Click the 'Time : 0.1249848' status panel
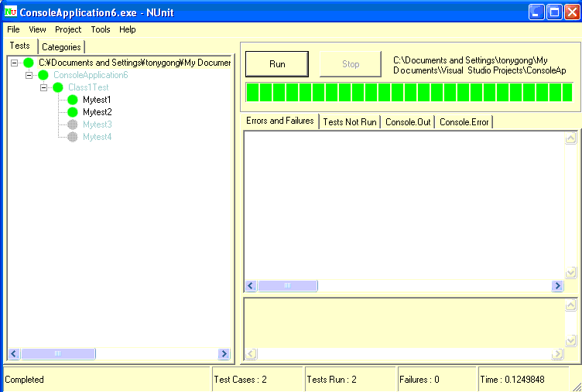This screenshot has height=392, width=582. [523, 380]
